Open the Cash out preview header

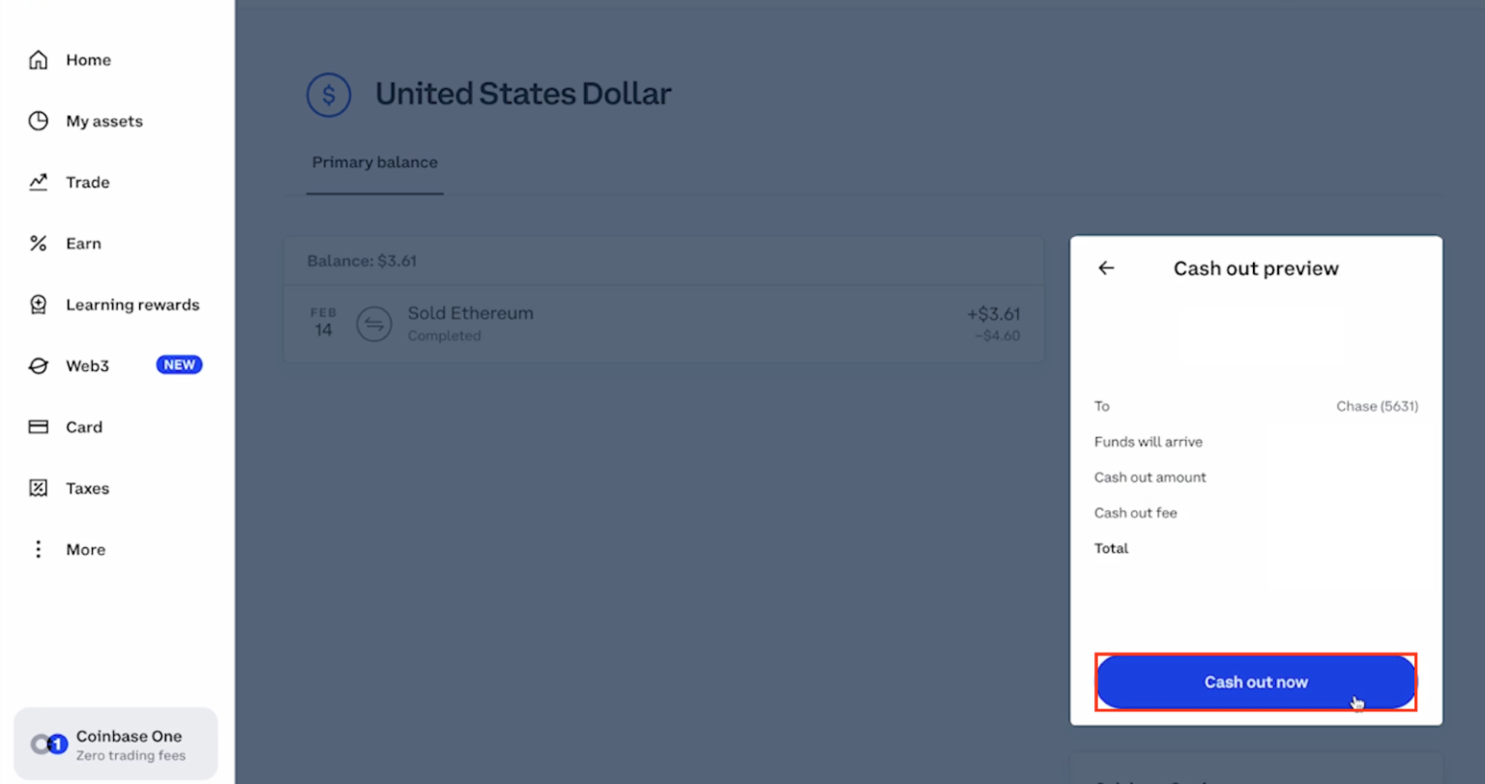[1255, 268]
